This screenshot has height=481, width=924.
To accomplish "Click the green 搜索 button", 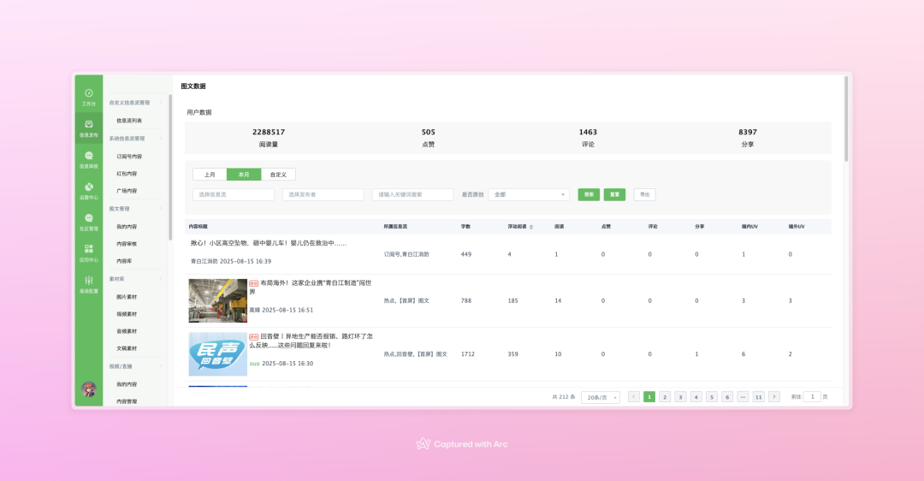I will pos(589,194).
